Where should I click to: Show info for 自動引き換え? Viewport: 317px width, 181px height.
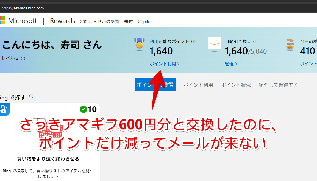[x=255, y=41]
